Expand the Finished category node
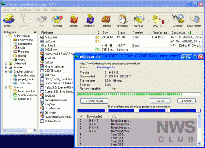 click(6, 68)
